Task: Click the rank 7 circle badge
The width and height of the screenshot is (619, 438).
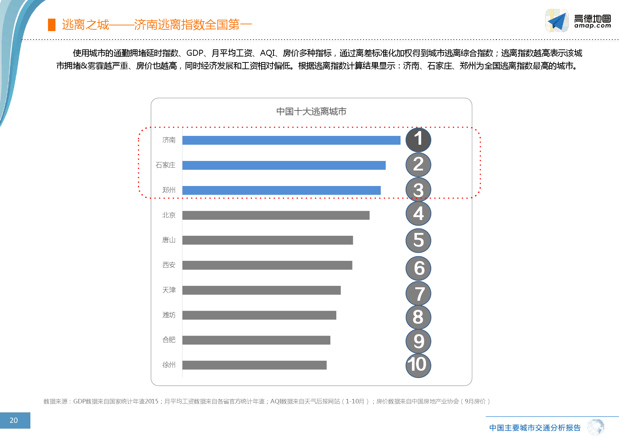Action: click(418, 293)
